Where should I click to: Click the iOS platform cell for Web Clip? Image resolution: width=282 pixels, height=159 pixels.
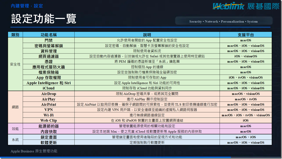point(246,120)
